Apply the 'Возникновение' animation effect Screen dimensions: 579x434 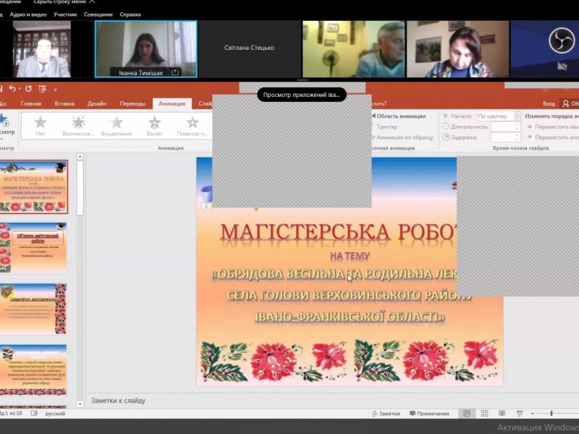(78, 126)
